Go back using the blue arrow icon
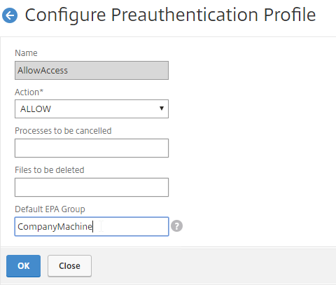This screenshot has height=285, width=336. pos(10,15)
